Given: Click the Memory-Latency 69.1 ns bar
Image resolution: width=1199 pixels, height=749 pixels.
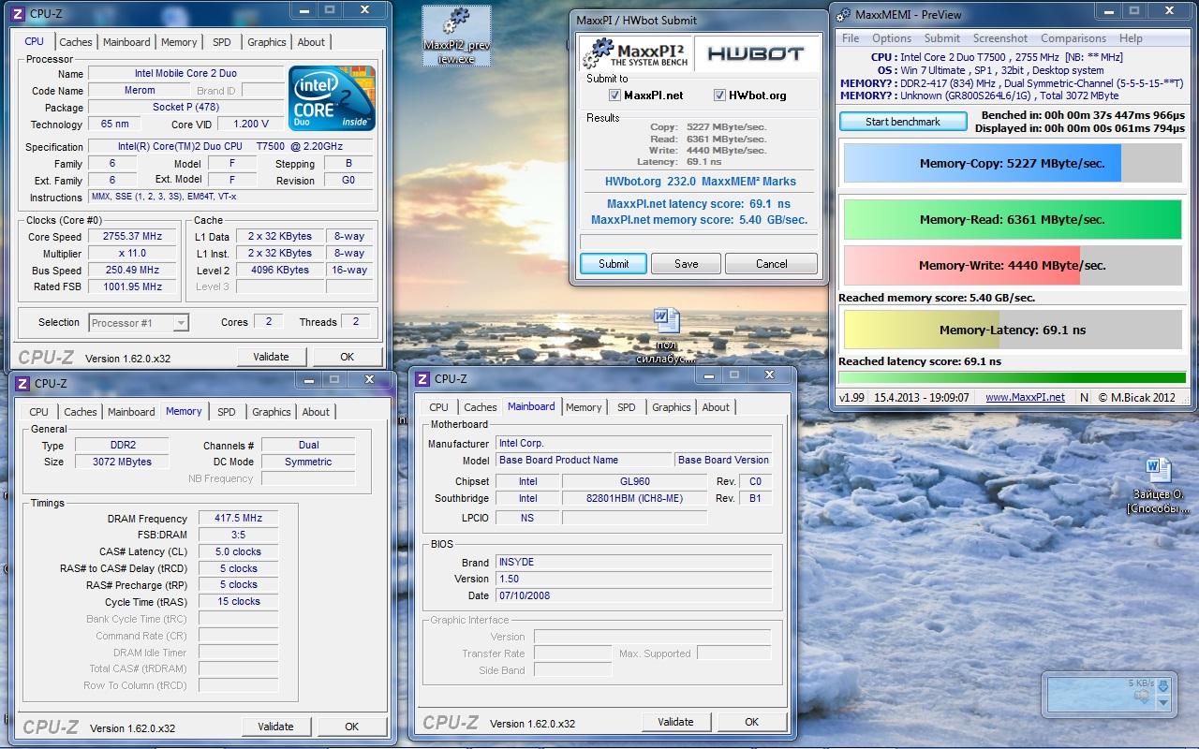Looking at the screenshot, I should pyautogui.click(x=1012, y=330).
